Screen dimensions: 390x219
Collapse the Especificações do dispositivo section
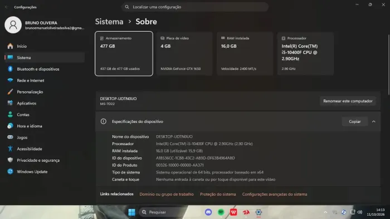[x=374, y=122]
